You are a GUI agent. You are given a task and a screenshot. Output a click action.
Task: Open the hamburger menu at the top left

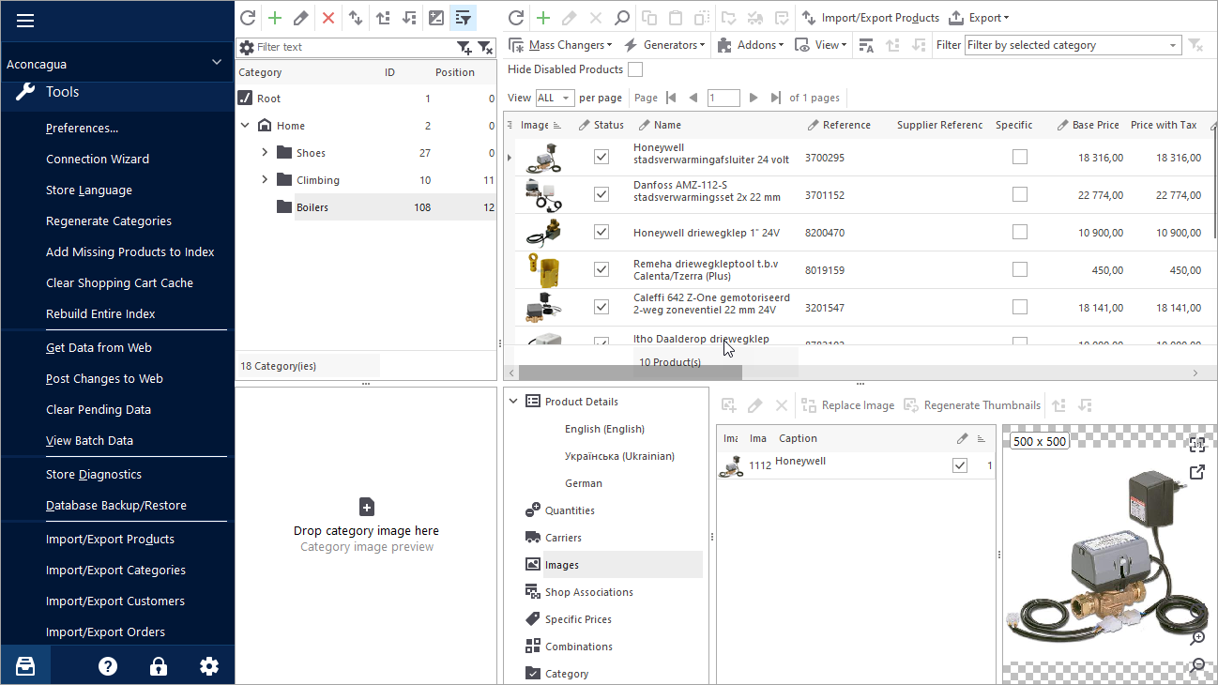pos(25,21)
